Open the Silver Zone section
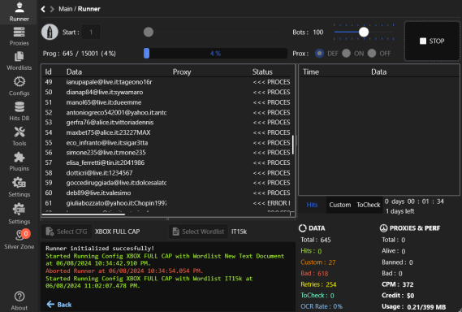The width and height of the screenshot is (462, 312). [19, 240]
